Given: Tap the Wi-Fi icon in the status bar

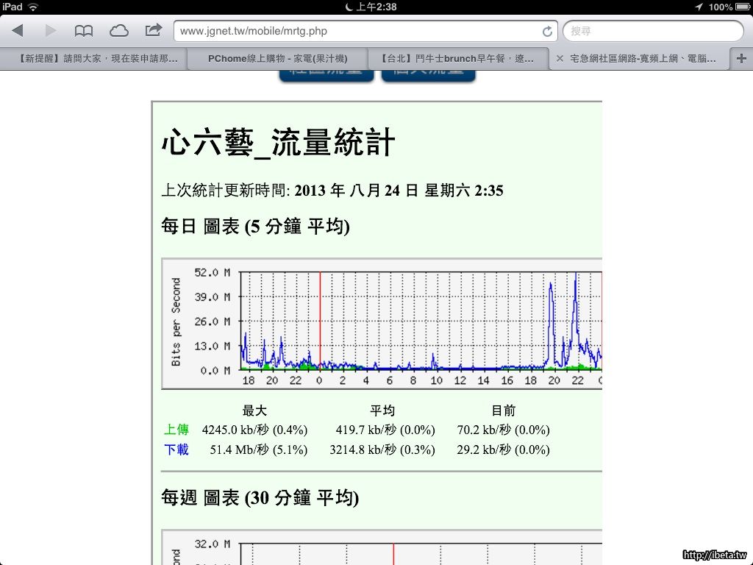Looking at the screenshot, I should pyautogui.click(x=33, y=7).
